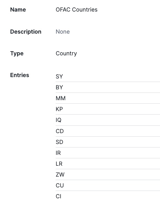Click the Entries field label

pyautogui.click(x=20, y=75)
